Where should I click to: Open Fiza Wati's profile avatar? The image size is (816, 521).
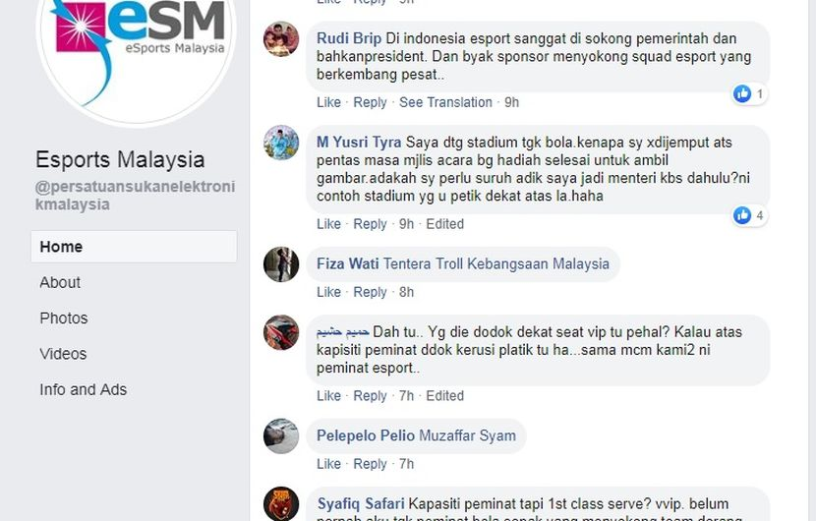[x=281, y=264]
